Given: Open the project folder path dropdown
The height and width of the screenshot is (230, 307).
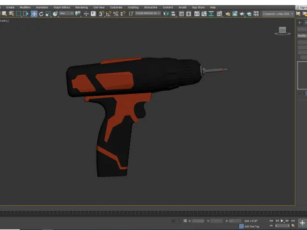Looking at the screenshot, I should click(278, 14).
